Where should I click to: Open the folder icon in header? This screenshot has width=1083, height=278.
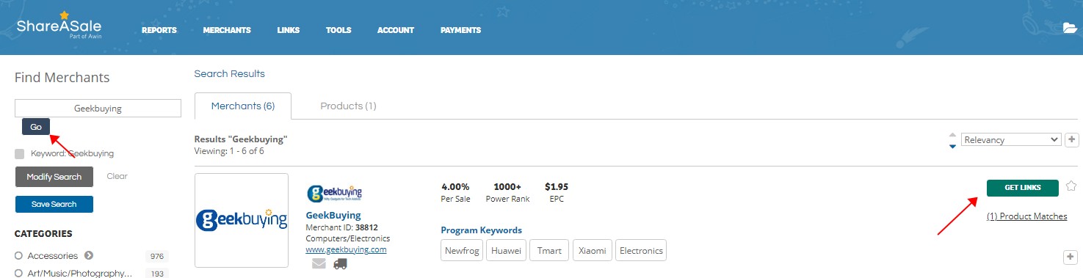pyautogui.click(x=1070, y=29)
